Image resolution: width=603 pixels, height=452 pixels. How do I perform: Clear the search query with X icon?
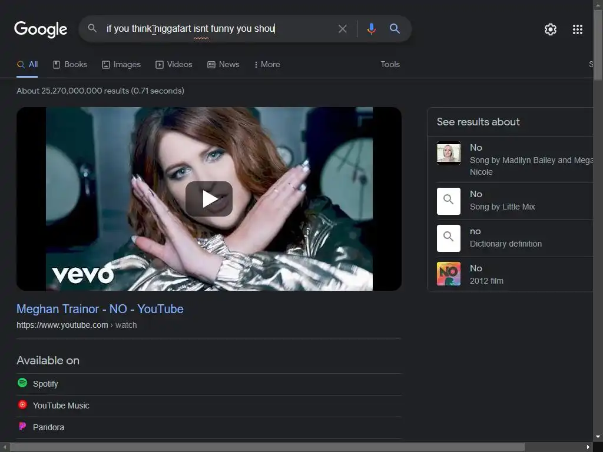click(x=342, y=29)
